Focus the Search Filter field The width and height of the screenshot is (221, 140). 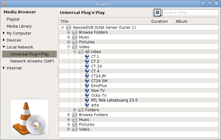tap(191, 13)
